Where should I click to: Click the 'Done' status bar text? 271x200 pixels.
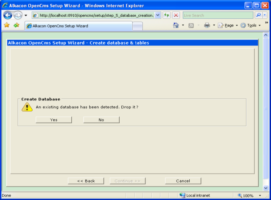(x=6, y=195)
